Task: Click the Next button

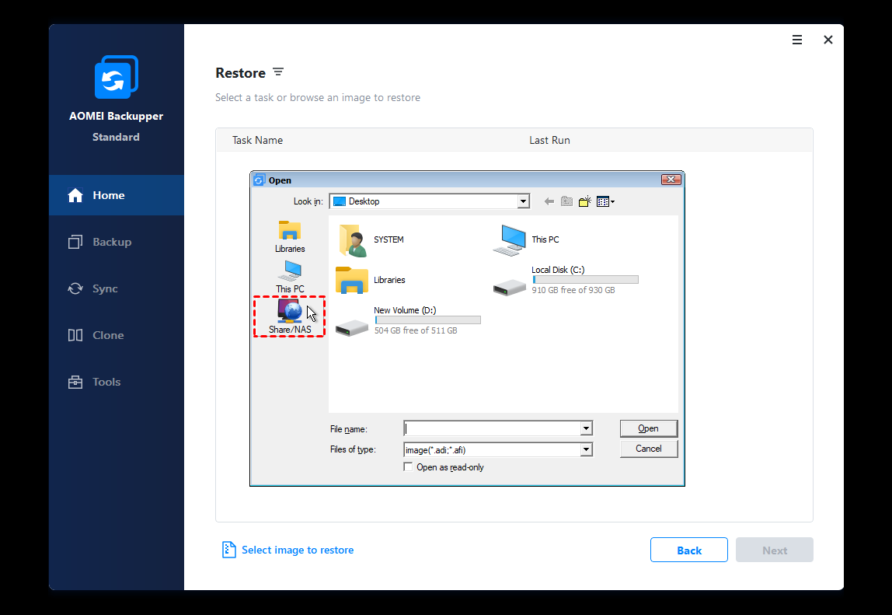Action: tap(774, 550)
